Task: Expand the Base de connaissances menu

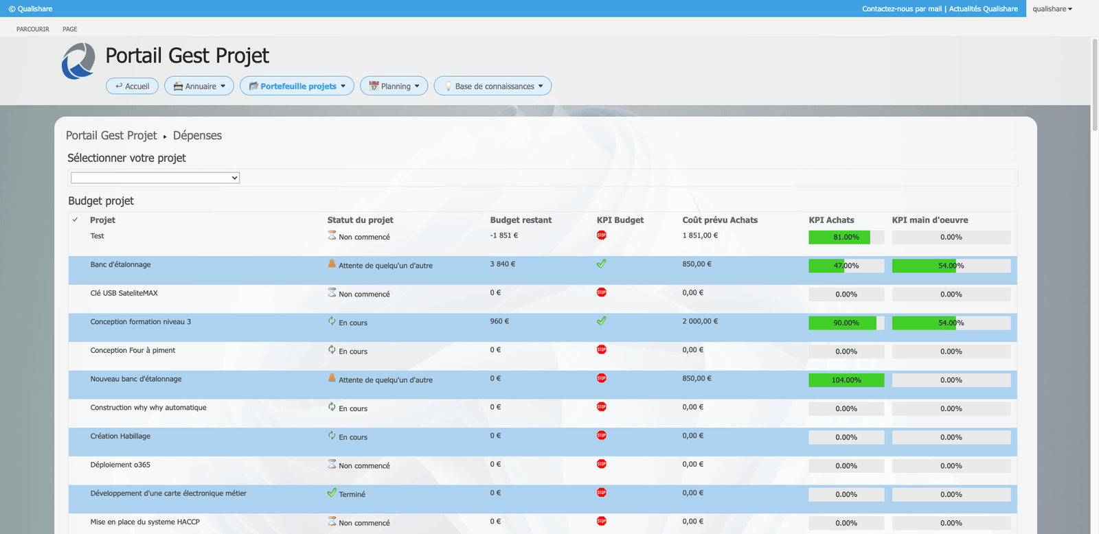Action: (492, 86)
